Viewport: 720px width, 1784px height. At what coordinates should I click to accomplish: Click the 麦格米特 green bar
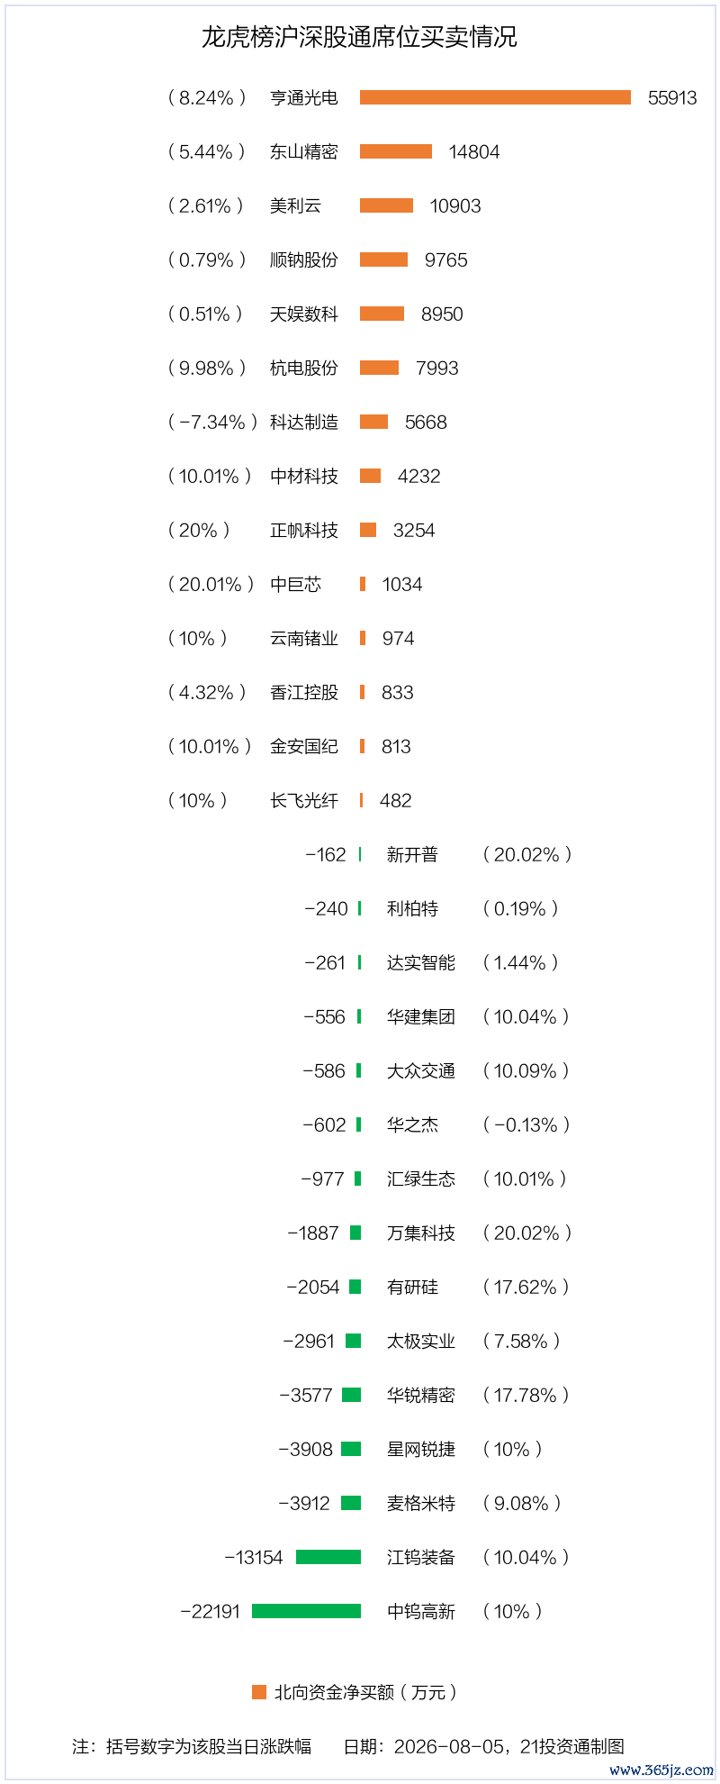click(x=351, y=1503)
